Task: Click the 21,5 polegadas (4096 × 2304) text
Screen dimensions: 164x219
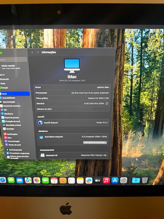Action: (x=94, y=137)
